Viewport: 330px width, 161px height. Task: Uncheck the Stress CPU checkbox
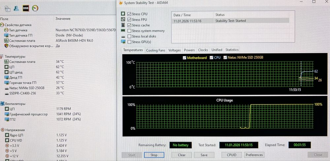click(129, 14)
